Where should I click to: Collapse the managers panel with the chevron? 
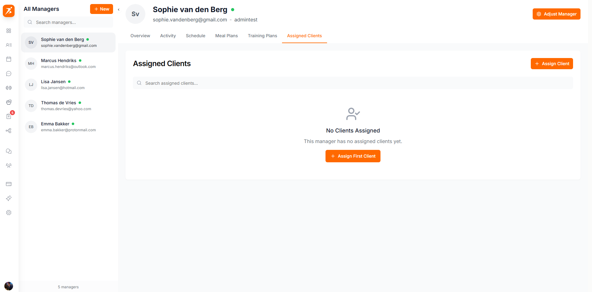(x=119, y=10)
